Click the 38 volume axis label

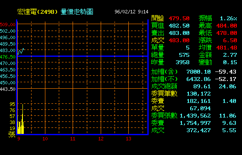(x=13, y=122)
